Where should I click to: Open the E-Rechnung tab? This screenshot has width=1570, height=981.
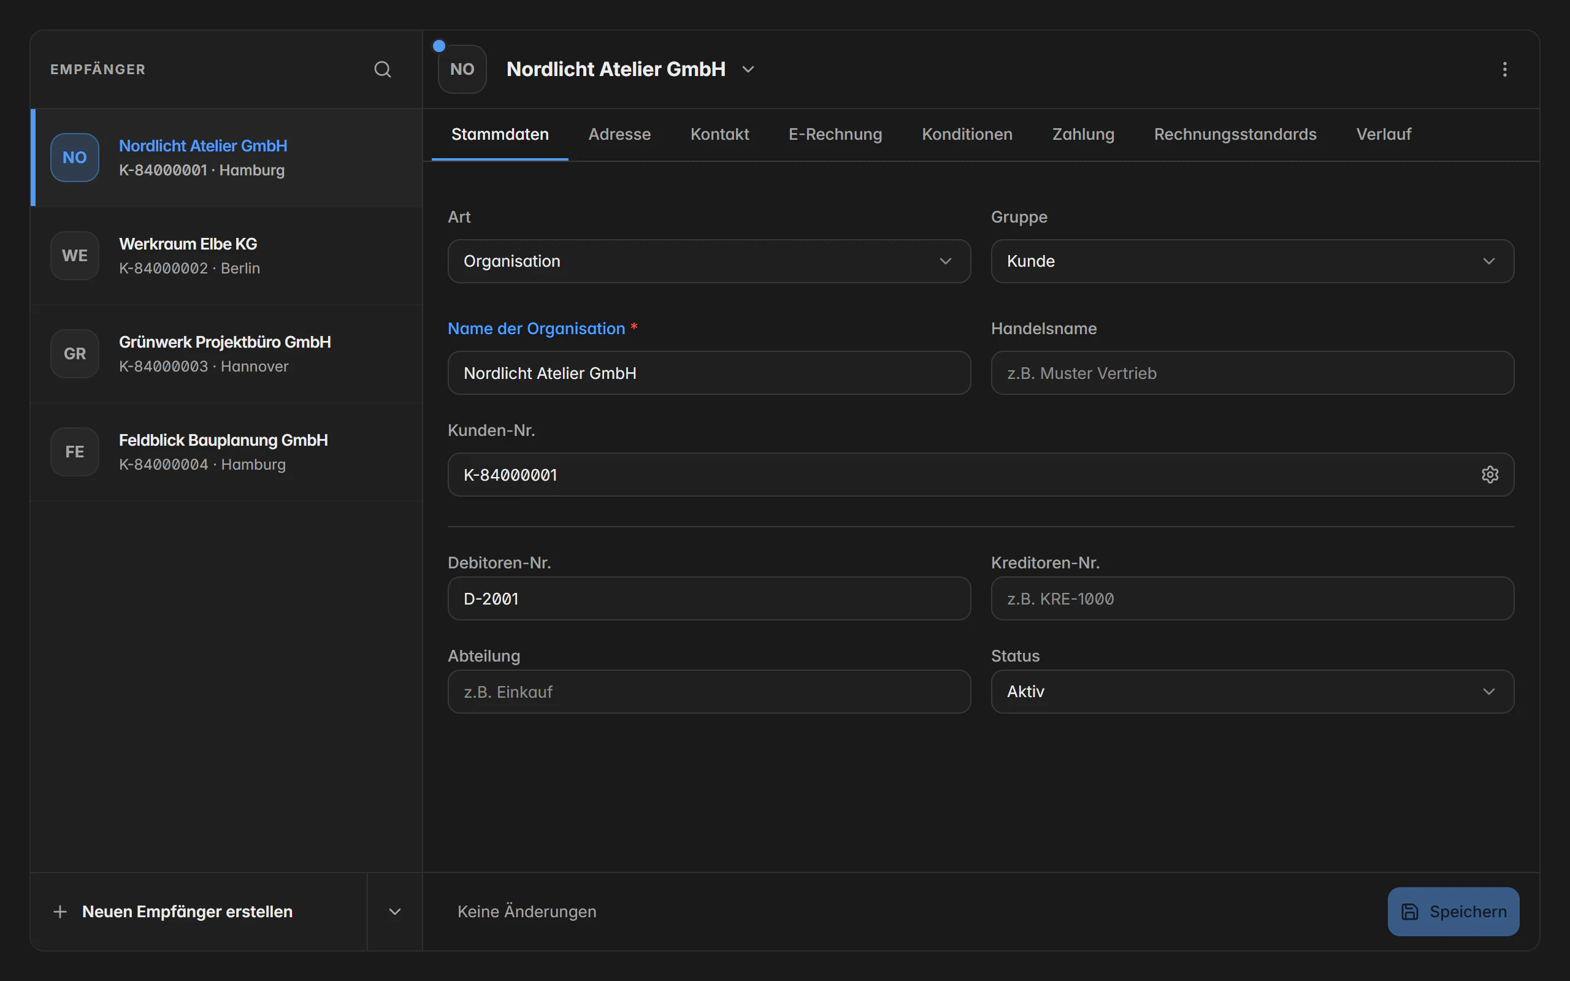coord(835,134)
